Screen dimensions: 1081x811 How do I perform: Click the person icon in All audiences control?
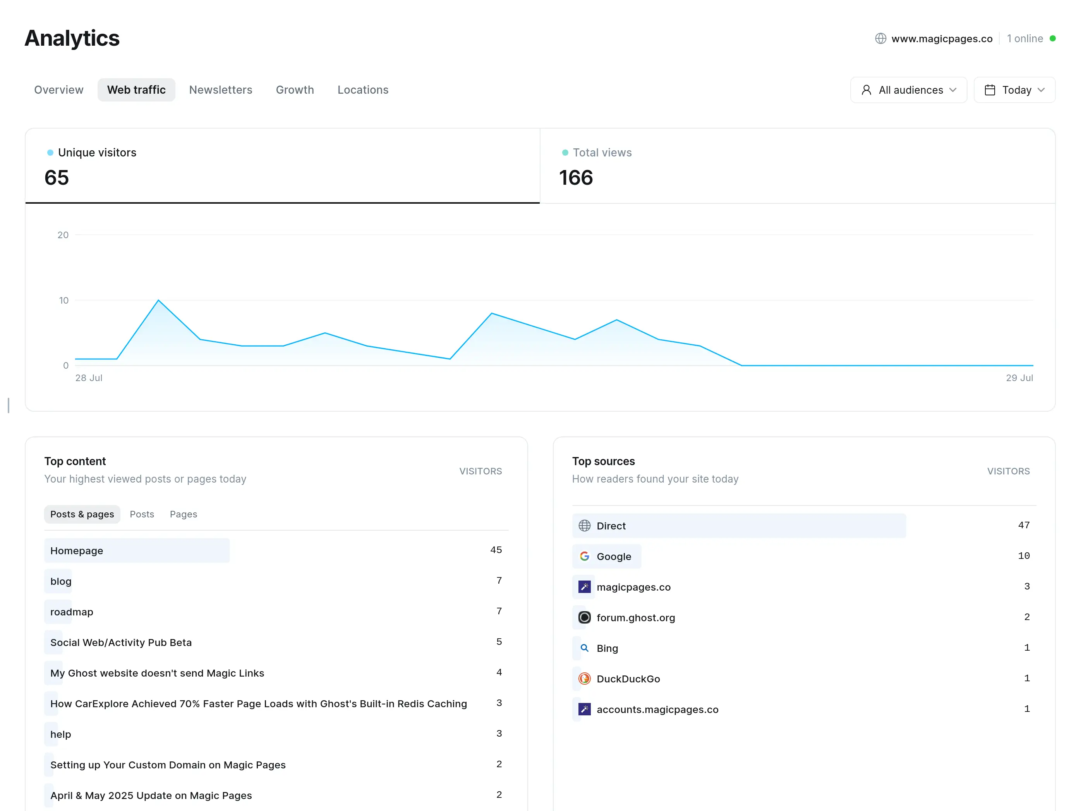(867, 89)
